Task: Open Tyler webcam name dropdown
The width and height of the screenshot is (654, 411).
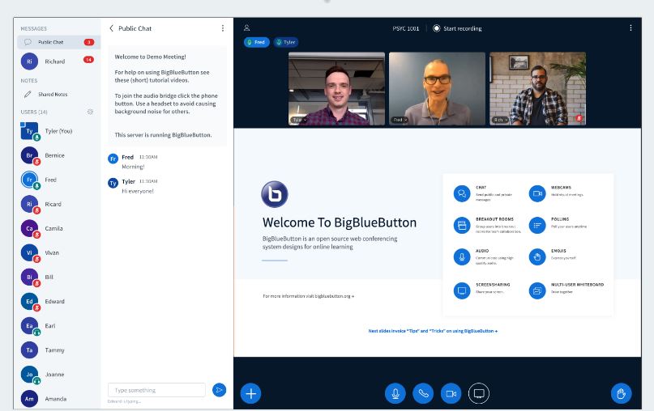Action: tap(299, 120)
